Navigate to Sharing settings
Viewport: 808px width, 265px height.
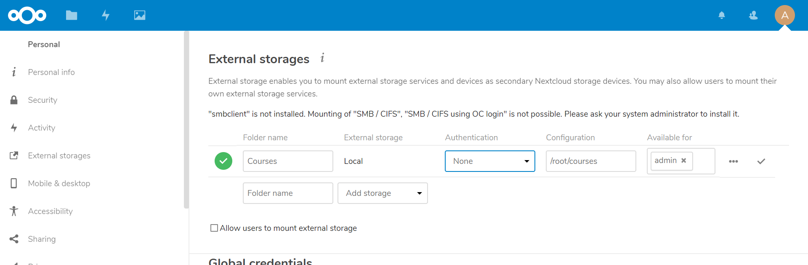pyautogui.click(x=42, y=239)
